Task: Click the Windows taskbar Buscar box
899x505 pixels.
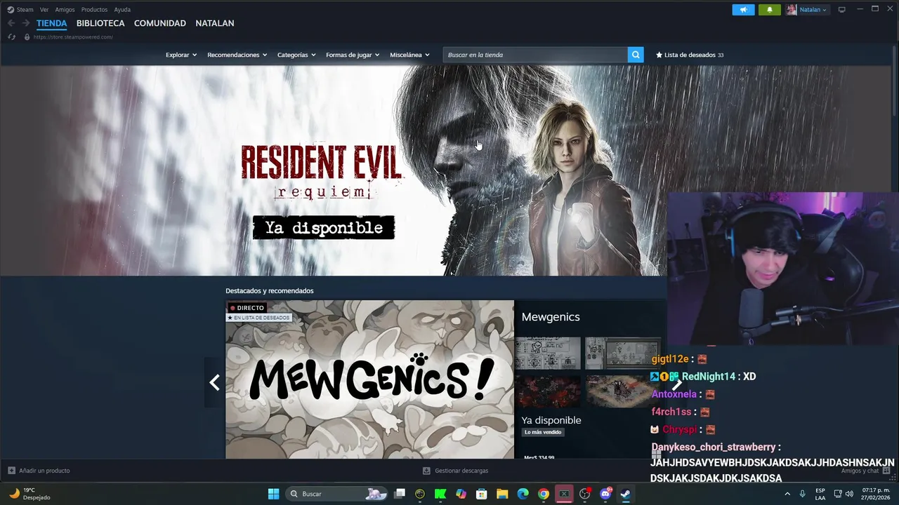Action: [x=338, y=494]
